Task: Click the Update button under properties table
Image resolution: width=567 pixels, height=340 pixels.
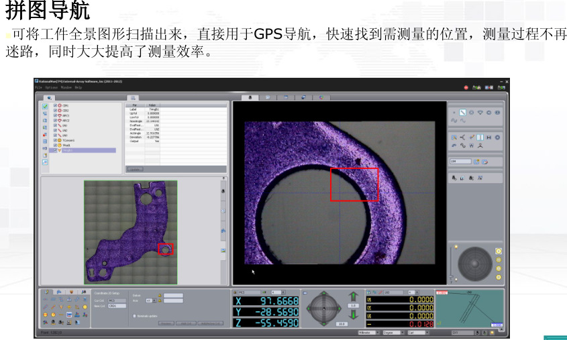Action: 134,170
